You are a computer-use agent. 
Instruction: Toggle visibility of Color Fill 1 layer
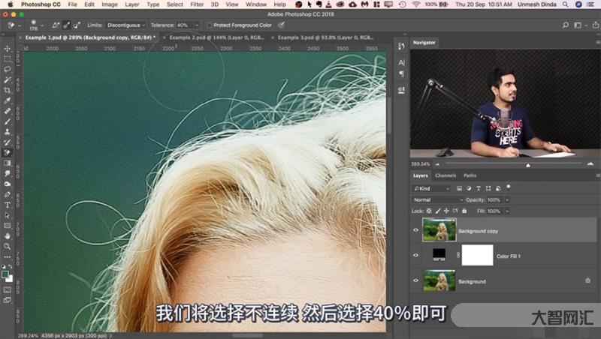coord(416,256)
